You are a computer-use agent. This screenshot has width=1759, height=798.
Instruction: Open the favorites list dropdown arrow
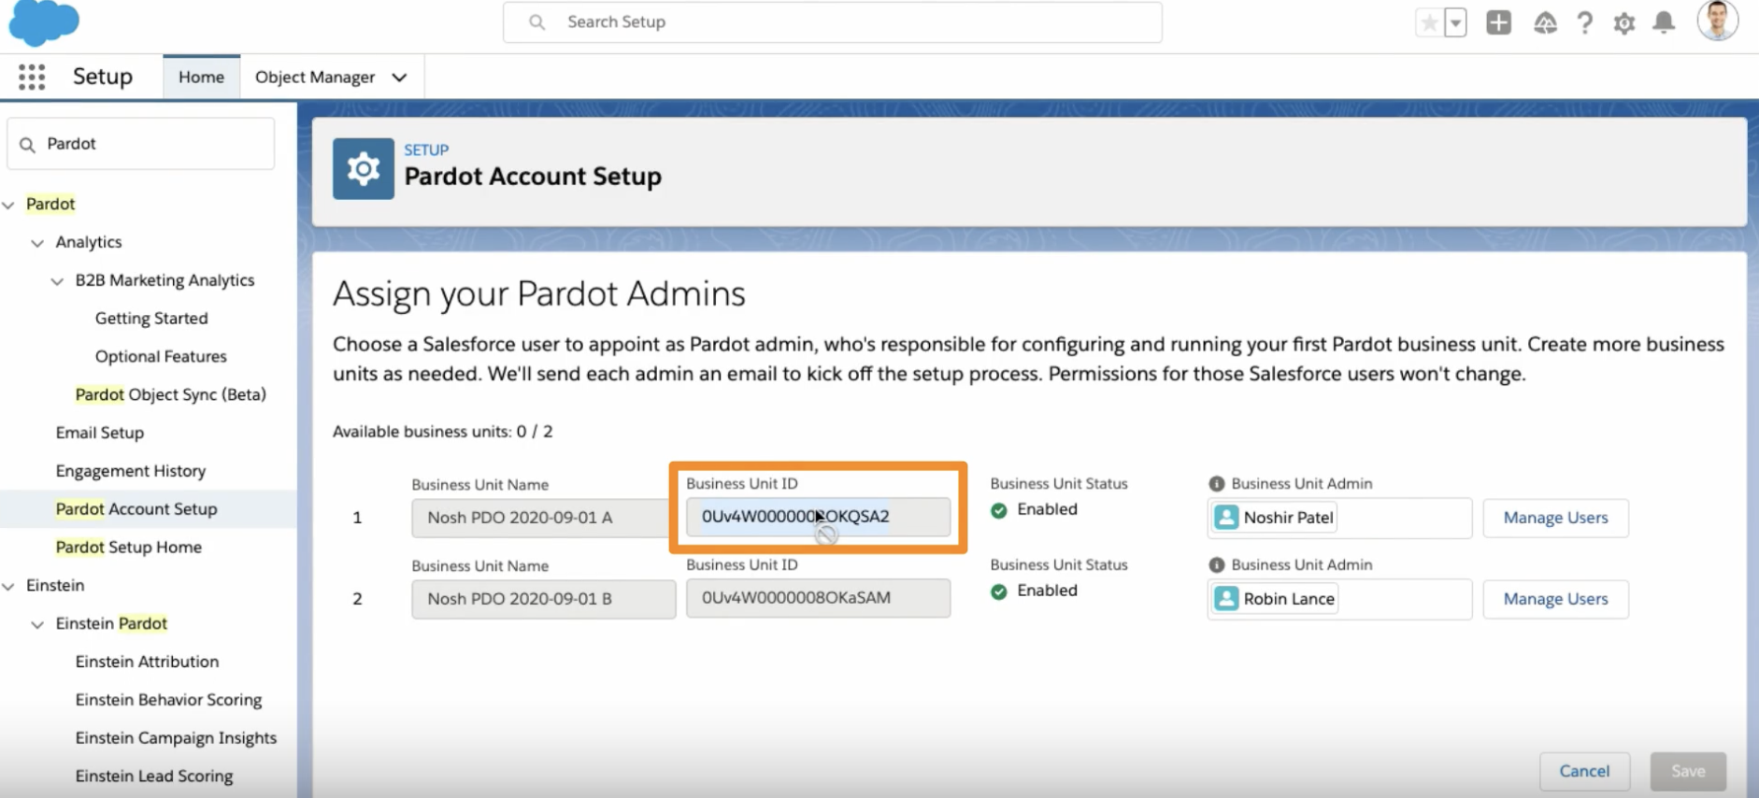pyautogui.click(x=1455, y=22)
